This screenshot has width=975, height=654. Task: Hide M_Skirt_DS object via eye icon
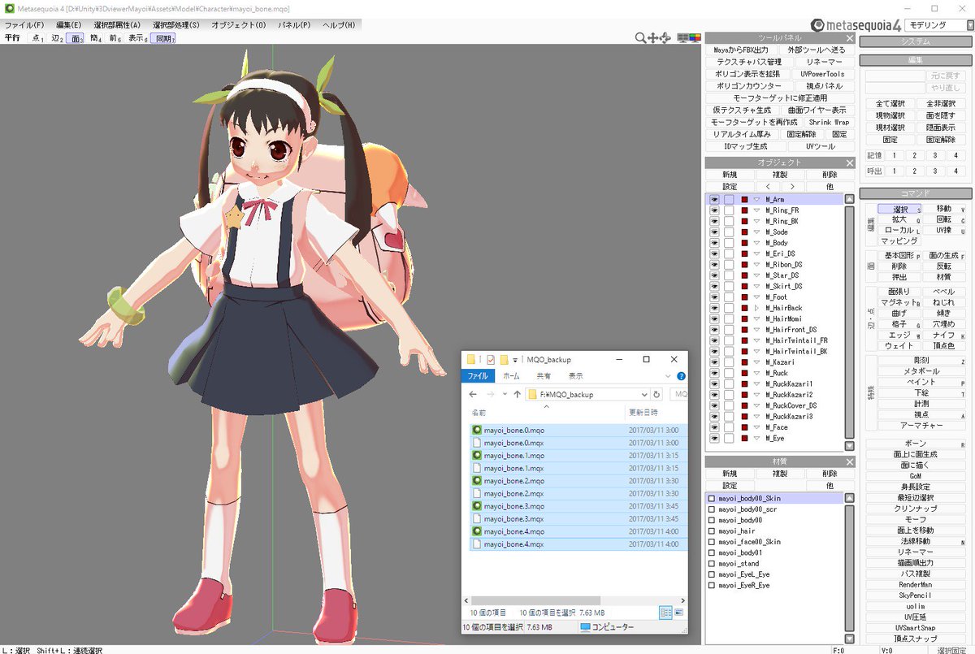[x=714, y=286]
